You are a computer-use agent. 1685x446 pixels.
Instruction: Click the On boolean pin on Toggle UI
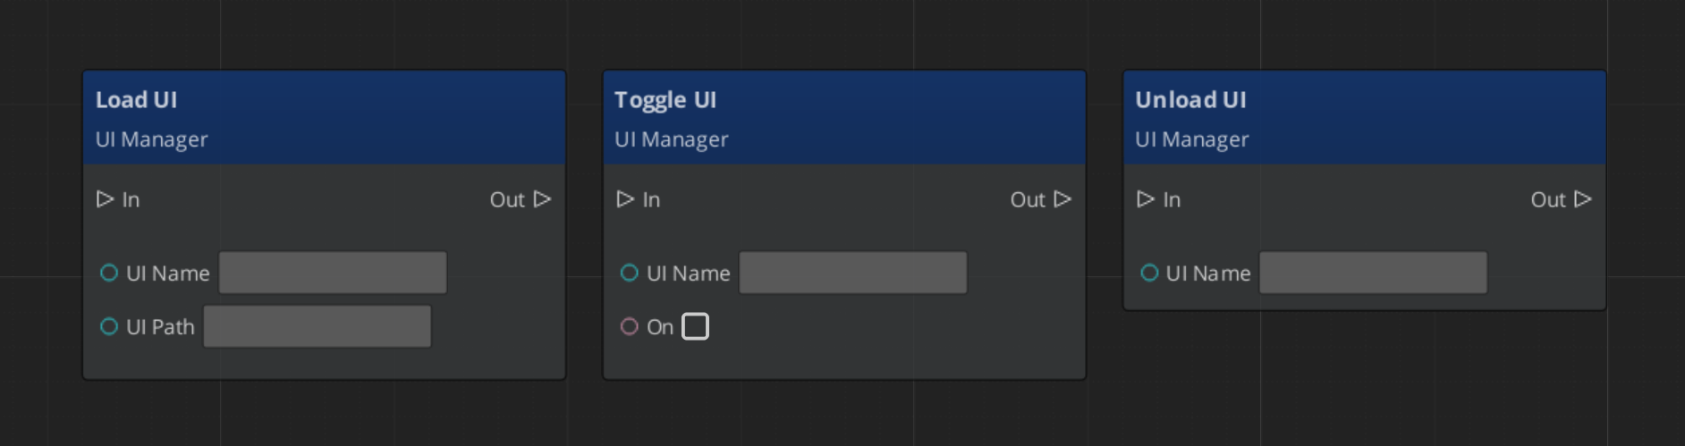coord(630,326)
